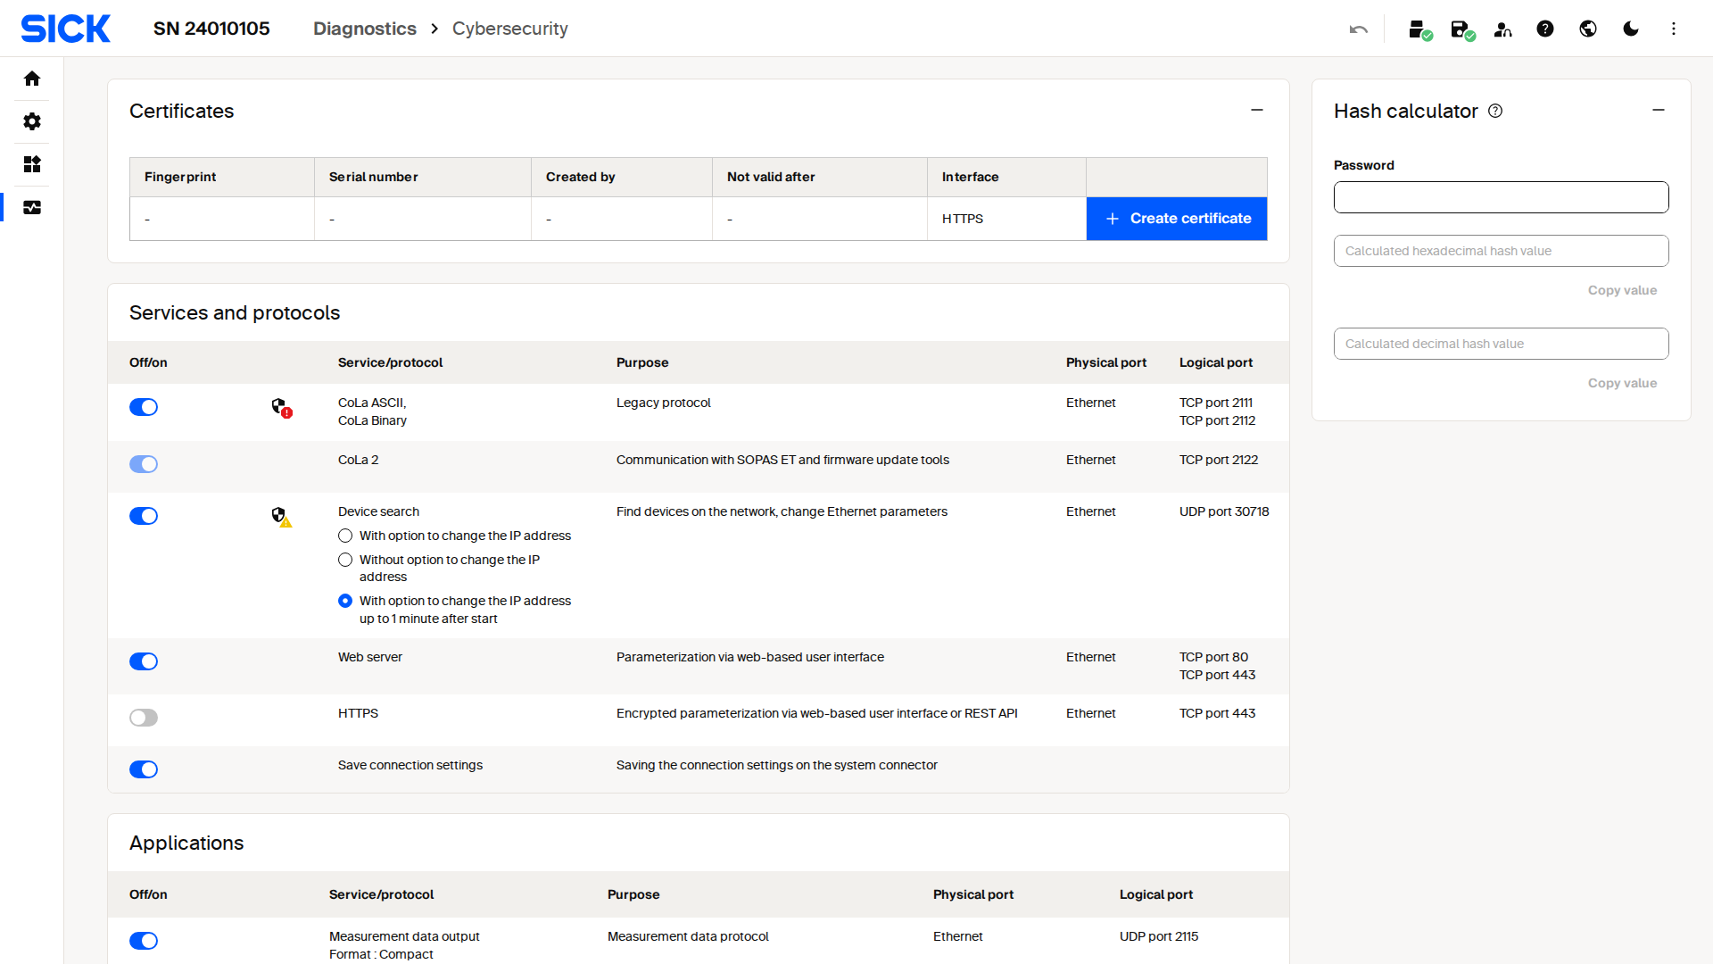Viewport: 1713px width, 964px height.
Task: Toggle the Web server switch
Action: click(x=144, y=661)
